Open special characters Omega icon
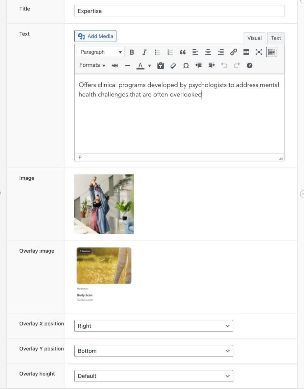The width and height of the screenshot is (304, 389). pos(186,66)
